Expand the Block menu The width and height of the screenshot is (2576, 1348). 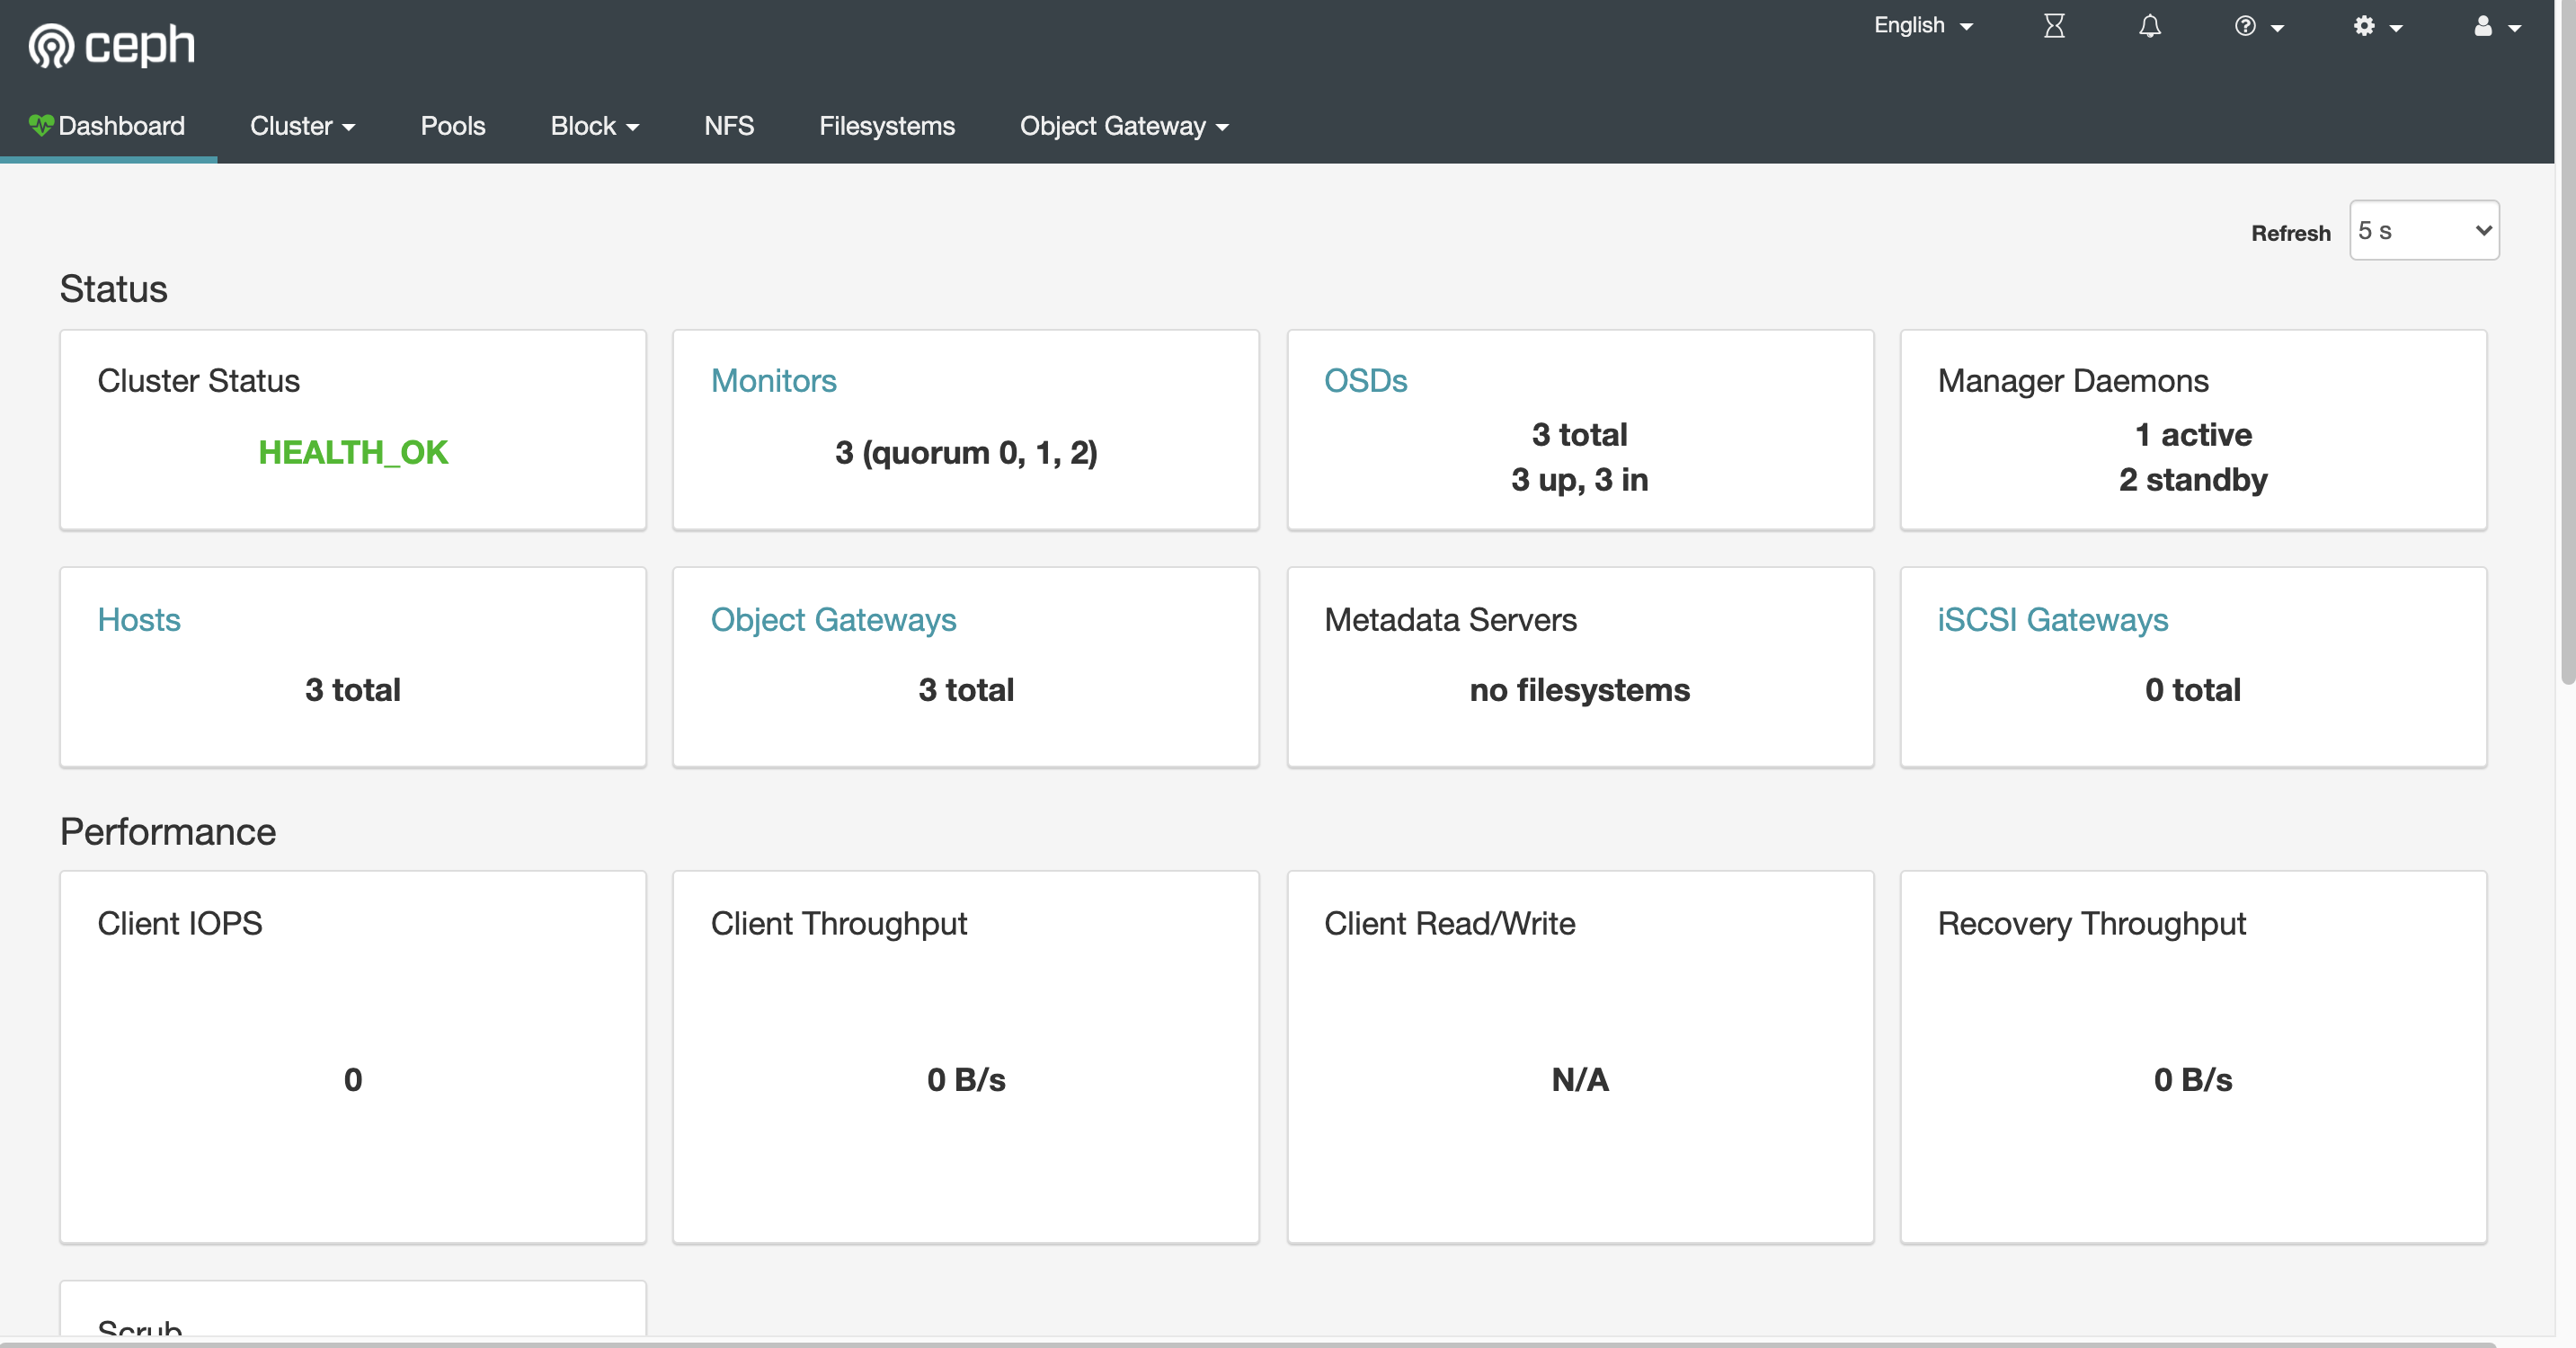(594, 126)
